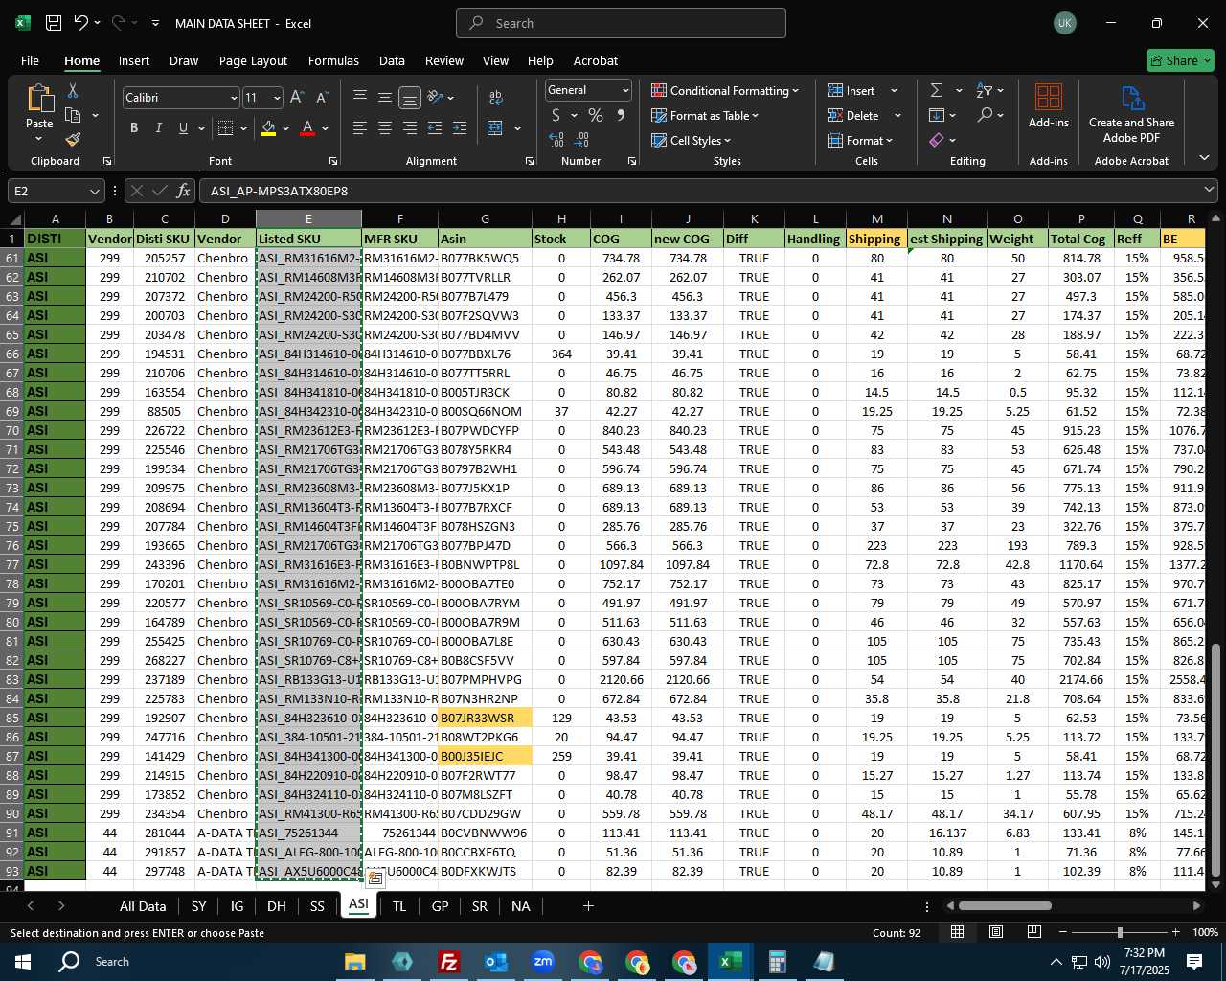Click the Sort & Filter icon
Screen dimensions: 1226x981
pyautogui.click(x=984, y=90)
